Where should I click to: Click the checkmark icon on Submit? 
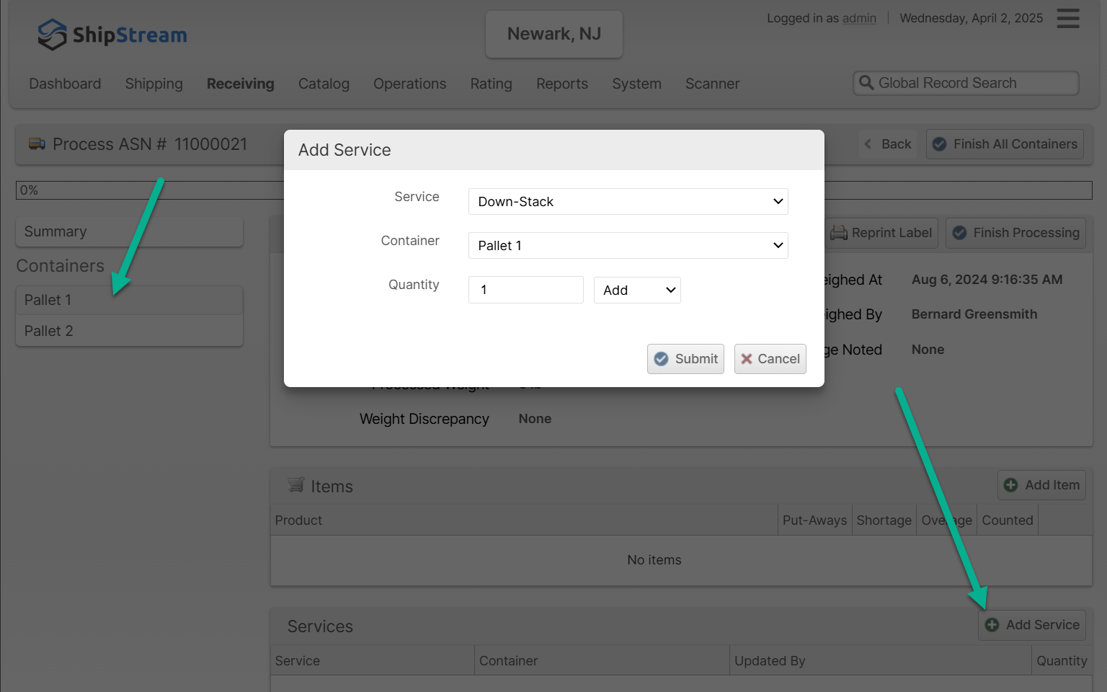tap(661, 359)
